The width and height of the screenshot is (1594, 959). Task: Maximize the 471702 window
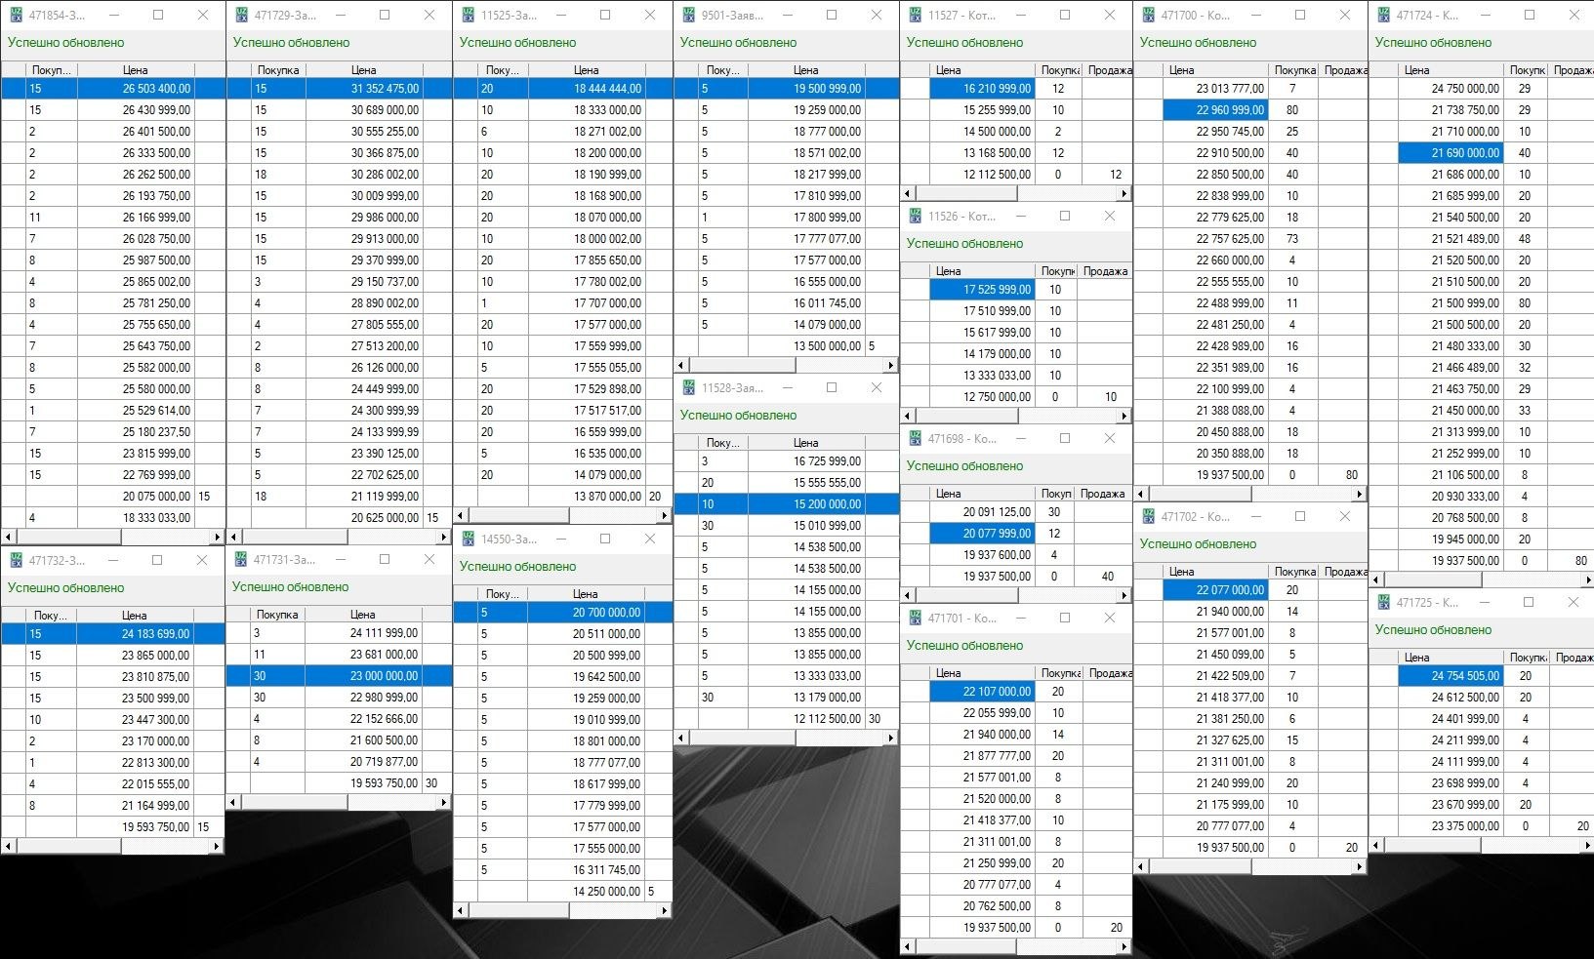coord(1299,517)
